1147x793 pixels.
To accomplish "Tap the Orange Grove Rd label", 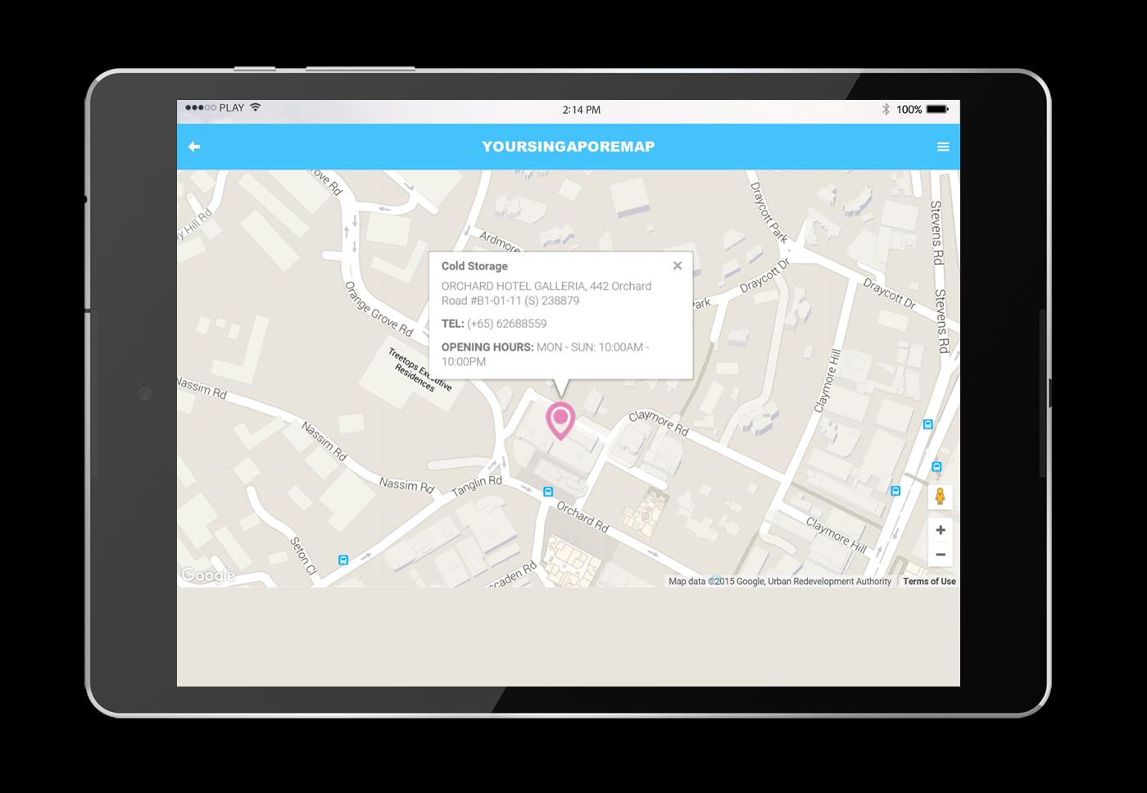I will [378, 310].
